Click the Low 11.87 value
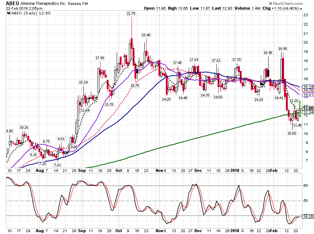Image resolution: width=314 pixels, height=234 pixels. click(x=200, y=8)
